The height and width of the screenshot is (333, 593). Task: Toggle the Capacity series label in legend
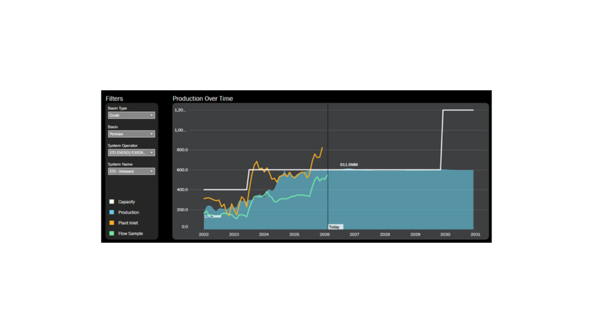pyautogui.click(x=126, y=202)
